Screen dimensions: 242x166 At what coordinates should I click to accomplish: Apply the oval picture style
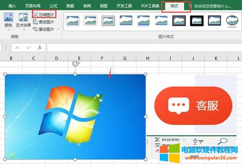pos(232,21)
